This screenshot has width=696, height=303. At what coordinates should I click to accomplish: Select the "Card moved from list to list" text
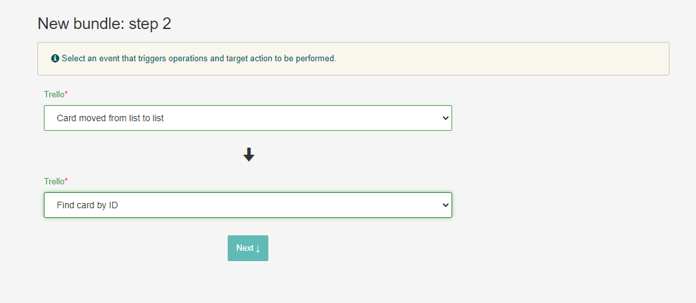(x=110, y=118)
